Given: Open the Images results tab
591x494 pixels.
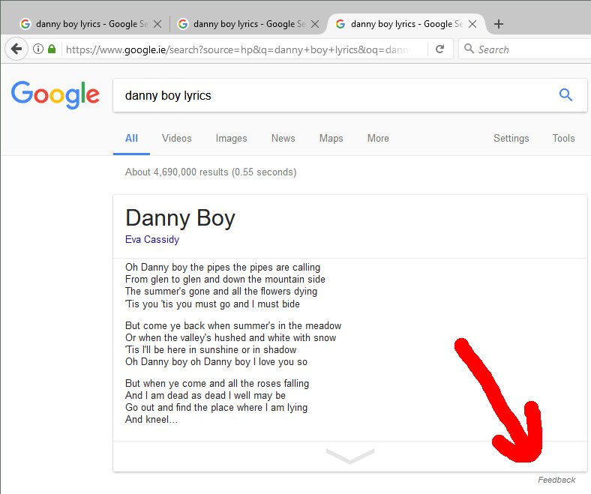Looking at the screenshot, I should [x=232, y=138].
